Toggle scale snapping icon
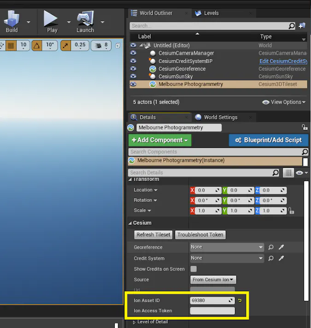Image resolution: width=311 pixels, height=328 pixels. coord(66,46)
